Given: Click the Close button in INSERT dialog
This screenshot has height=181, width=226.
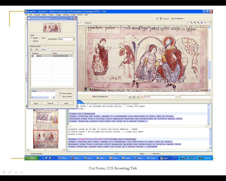Looking at the screenshot, I should pyautogui.click(x=66, y=103).
